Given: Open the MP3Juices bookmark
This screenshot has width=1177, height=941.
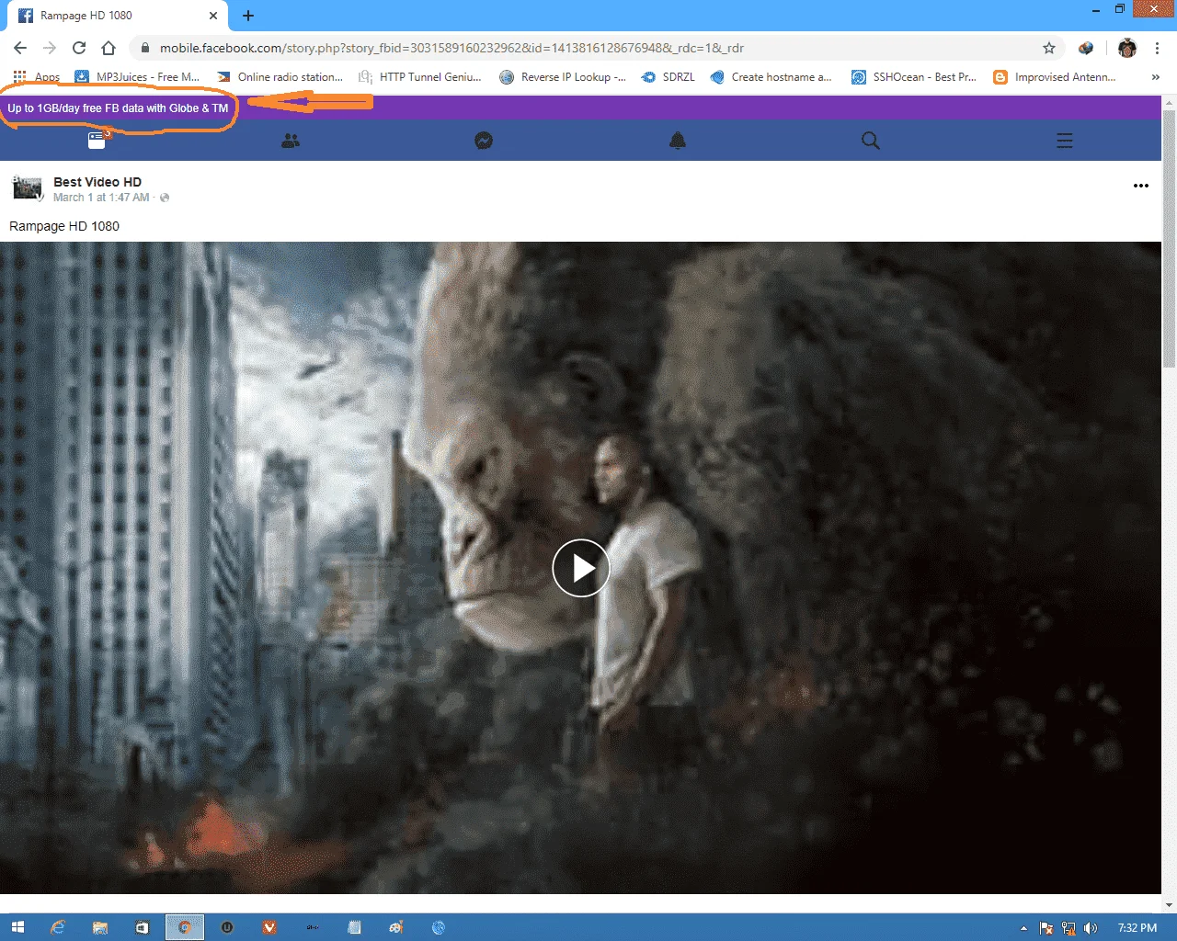Looking at the screenshot, I should tap(137, 77).
